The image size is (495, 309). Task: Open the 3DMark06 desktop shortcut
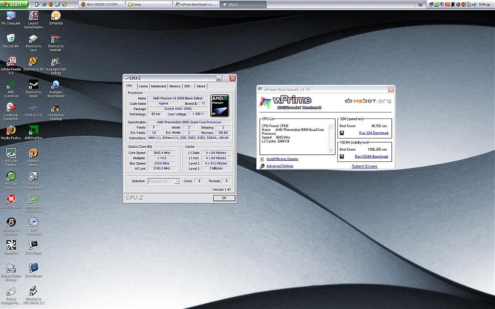click(56, 18)
